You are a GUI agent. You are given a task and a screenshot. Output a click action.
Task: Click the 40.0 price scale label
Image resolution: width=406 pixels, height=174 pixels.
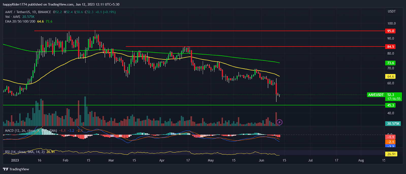pos(391,113)
